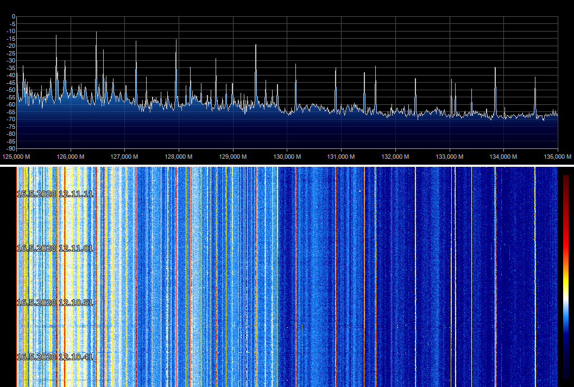The width and height of the screenshot is (574, 387).
Task: Tune to the spectrum peak near 130.15 MHz
Action: pyautogui.click(x=295, y=66)
